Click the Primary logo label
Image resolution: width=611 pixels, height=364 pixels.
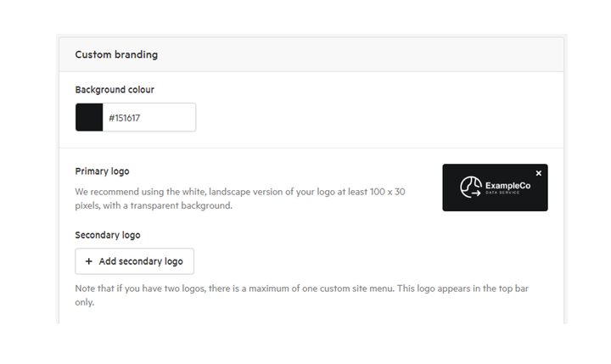tap(102, 171)
